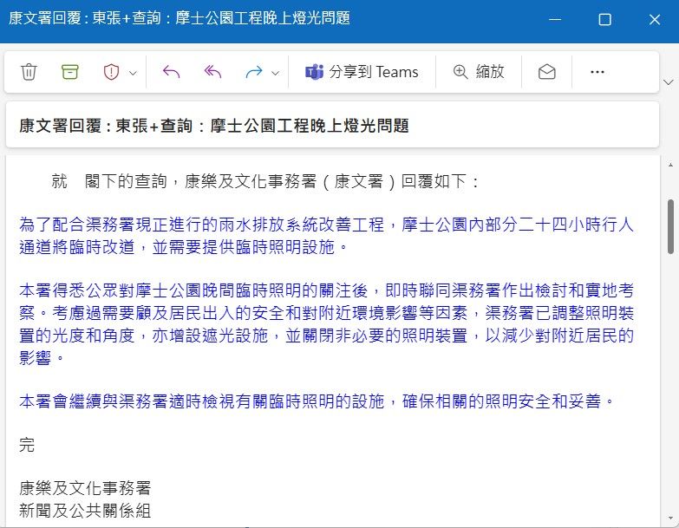The width and height of the screenshot is (679, 528).
Task: Maximize the email window
Action: click(x=605, y=19)
